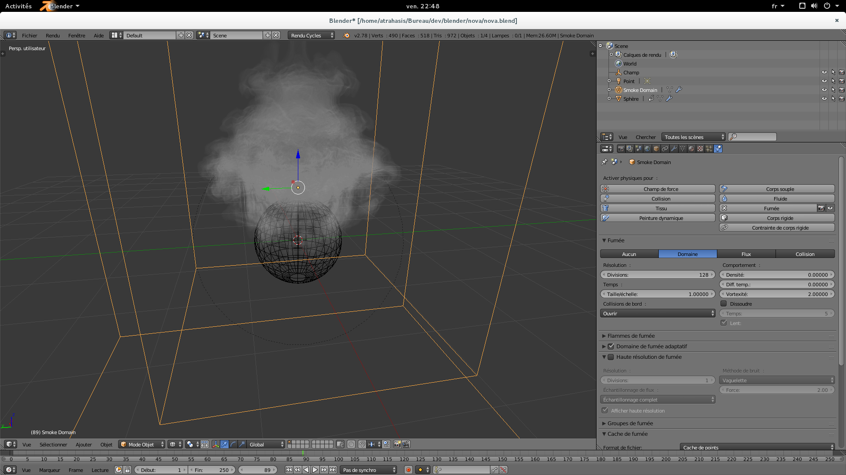Play the animation forward
This screenshot has height=475, width=846.
click(315, 470)
